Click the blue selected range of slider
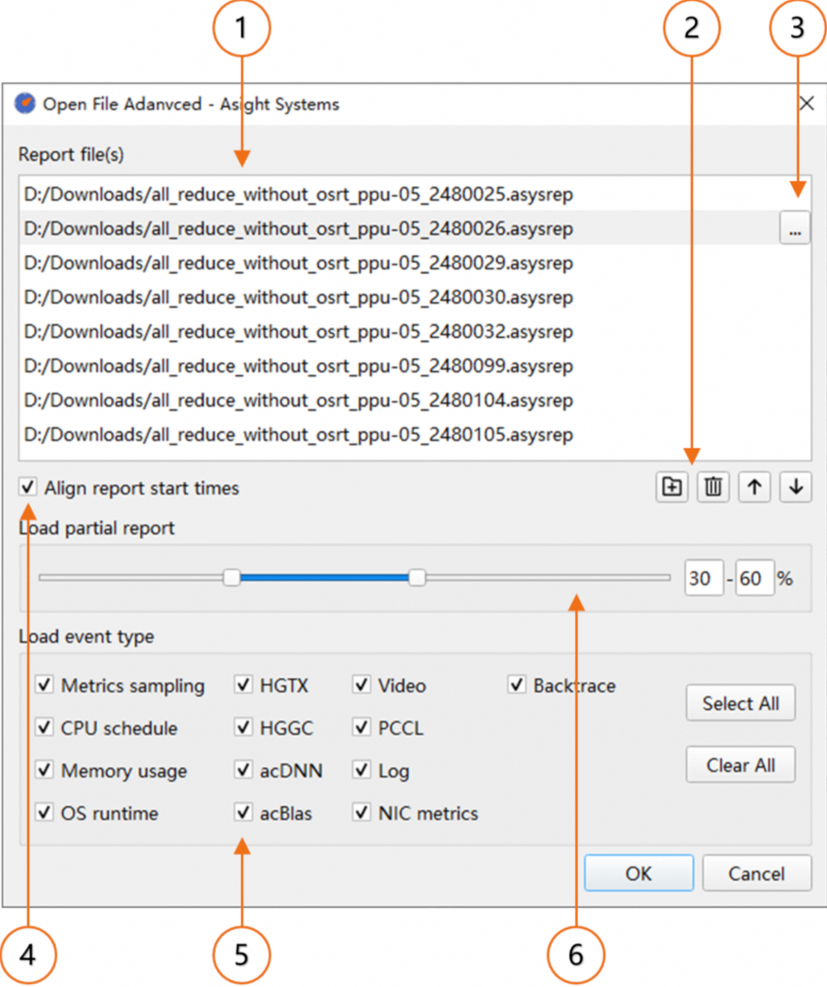 324,577
